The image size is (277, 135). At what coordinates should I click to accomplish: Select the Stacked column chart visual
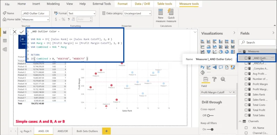pyautogui.click(x=209, y=41)
